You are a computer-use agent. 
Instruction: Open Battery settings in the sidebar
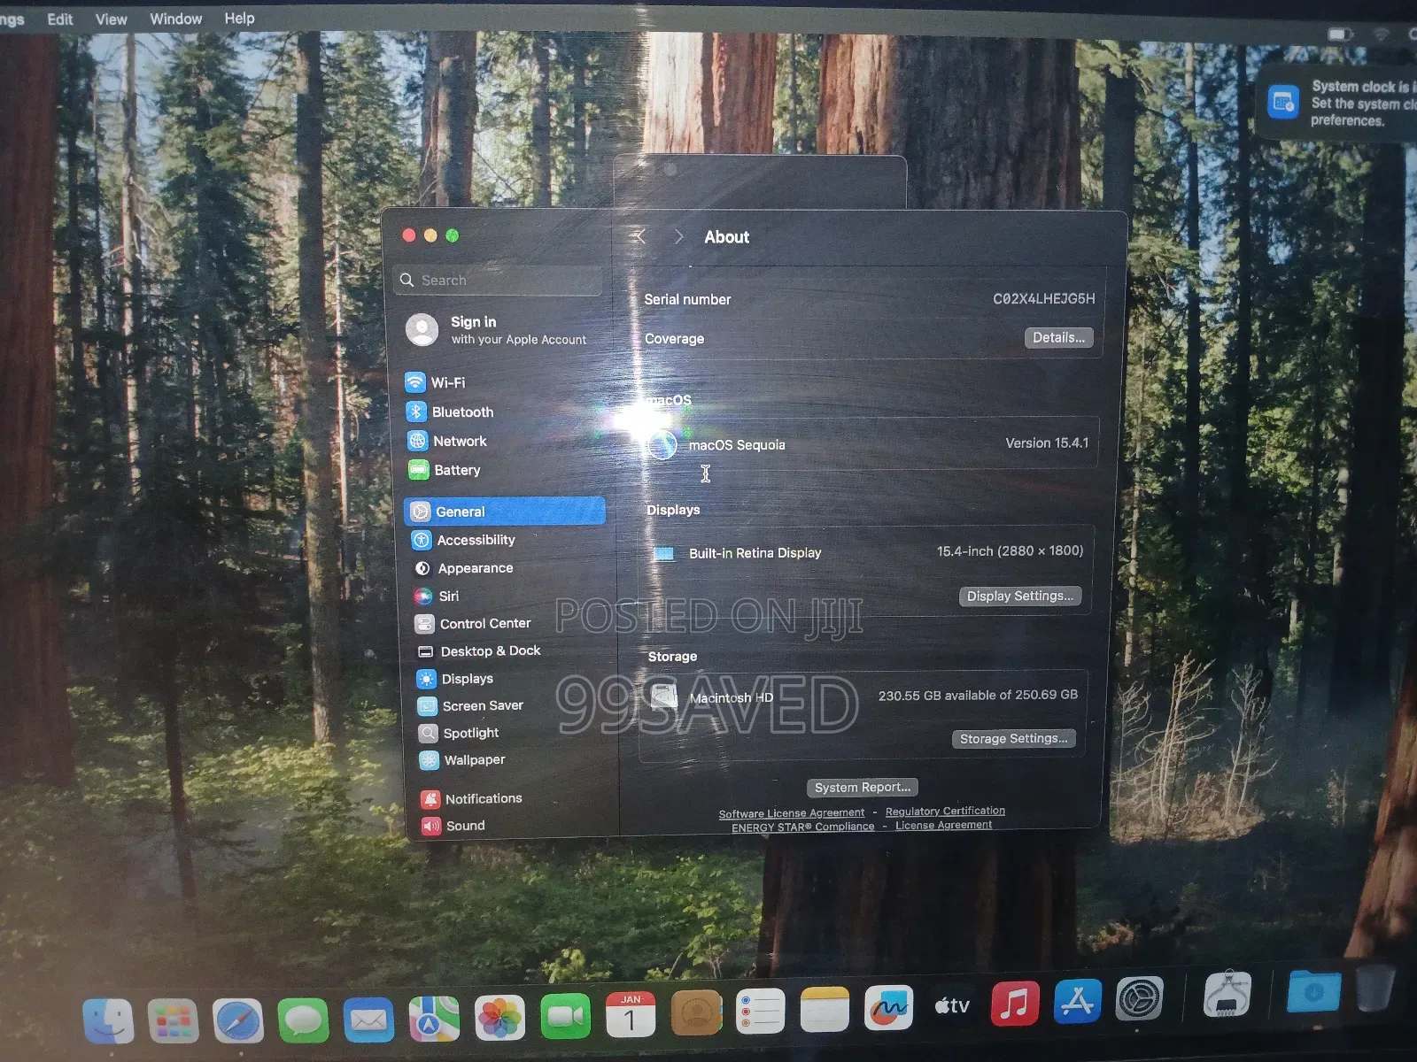pos(504,470)
